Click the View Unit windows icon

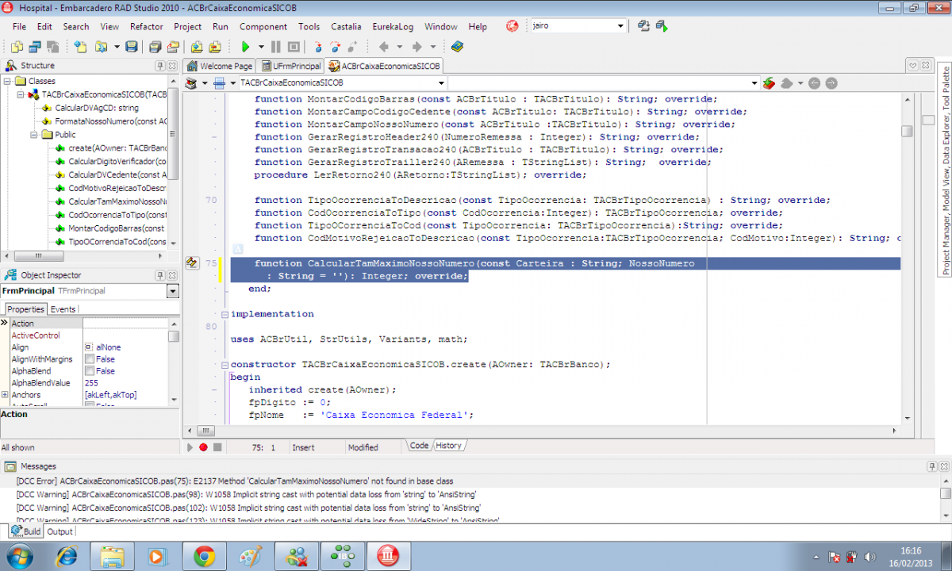click(17, 47)
